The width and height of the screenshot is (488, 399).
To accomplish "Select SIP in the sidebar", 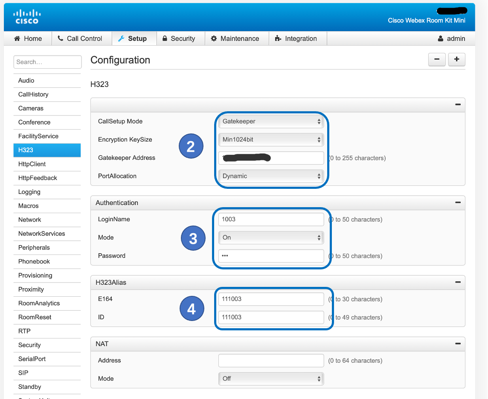I will pos(47,373).
